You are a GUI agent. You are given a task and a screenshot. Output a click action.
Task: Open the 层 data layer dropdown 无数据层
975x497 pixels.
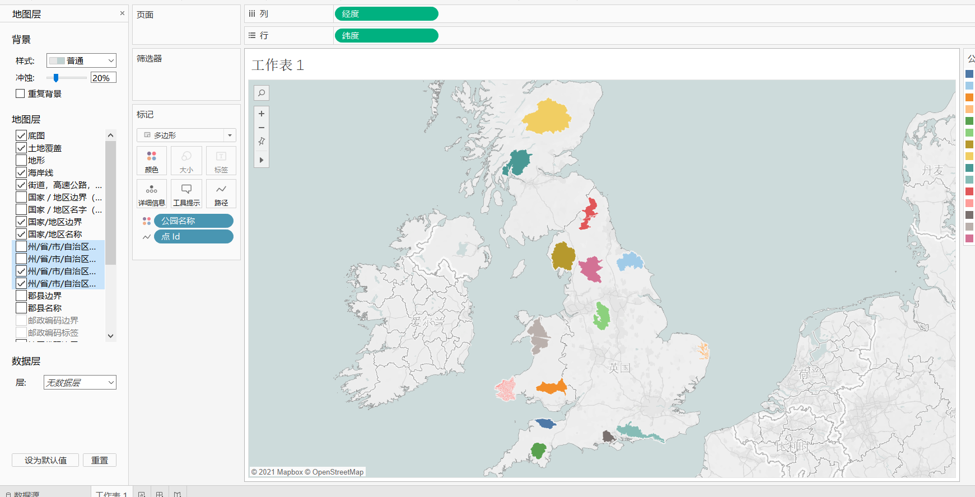[80, 382]
